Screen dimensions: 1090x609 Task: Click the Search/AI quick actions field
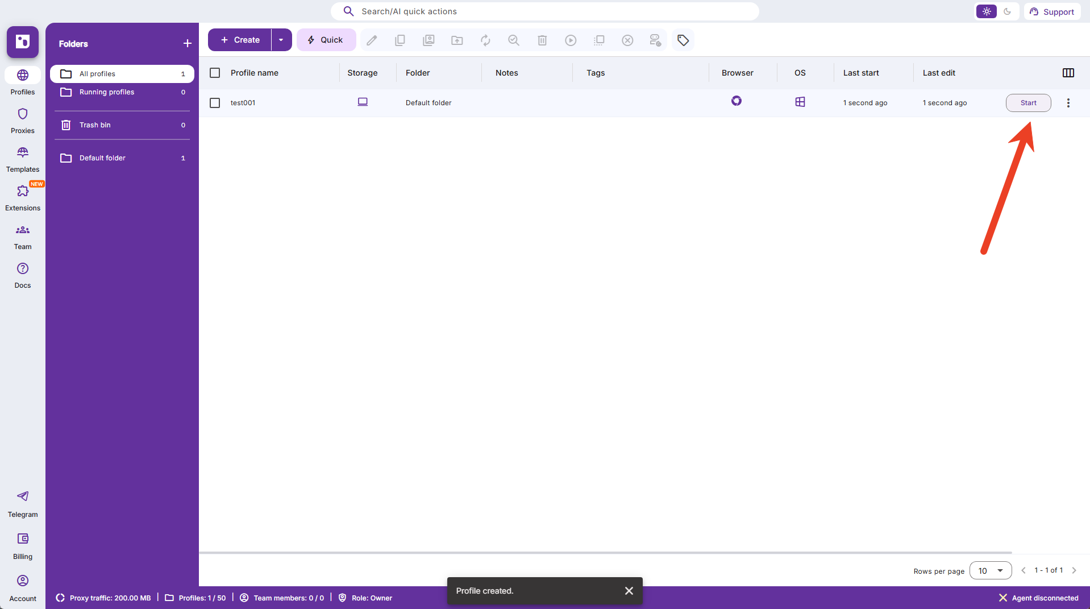click(x=544, y=11)
